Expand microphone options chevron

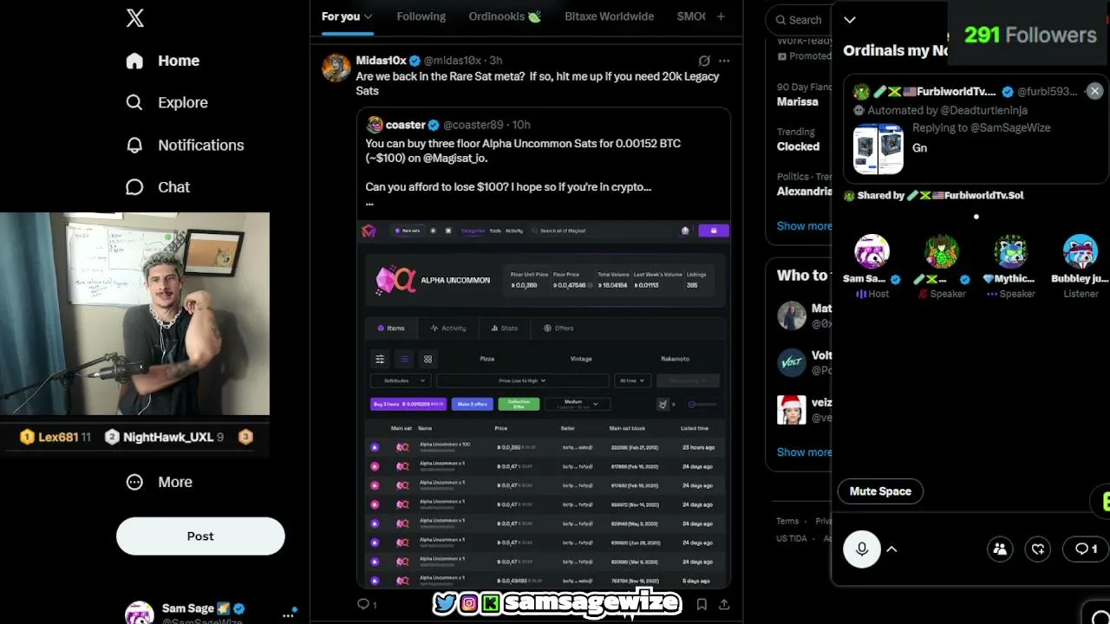(891, 549)
